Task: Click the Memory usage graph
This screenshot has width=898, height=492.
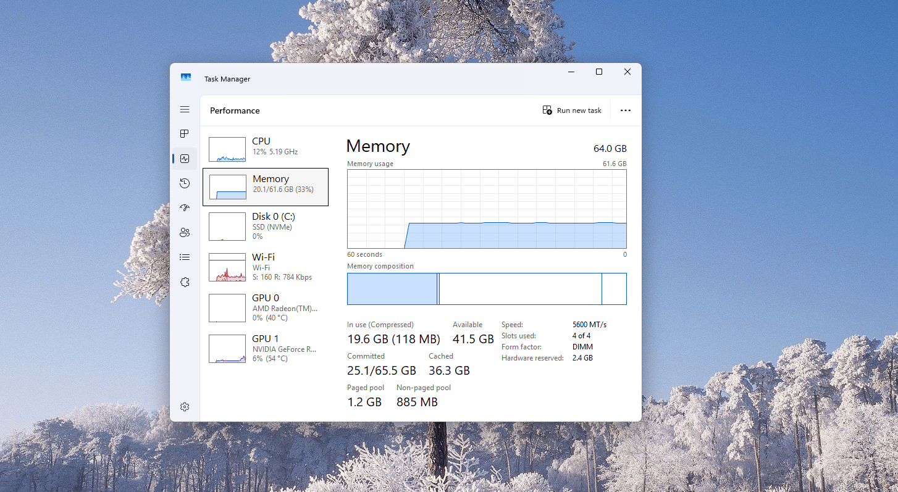Action: [487, 209]
